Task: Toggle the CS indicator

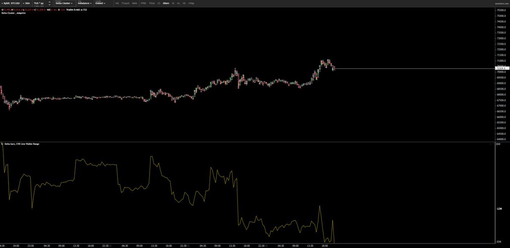Action: (x=159, y=3)
